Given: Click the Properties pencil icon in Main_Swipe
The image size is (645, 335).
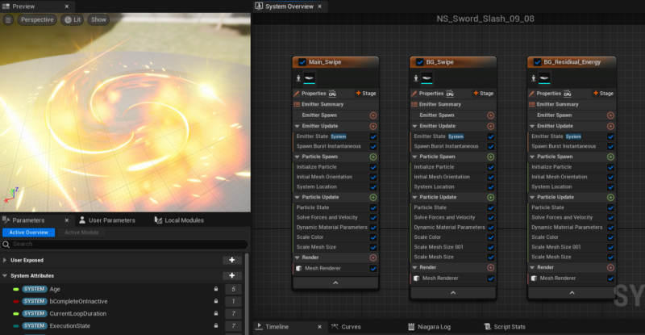Looking at the screenshot, I should pos(297,94).
